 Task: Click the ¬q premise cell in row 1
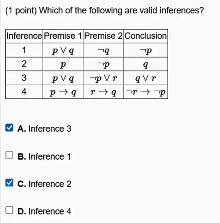[103, 50]
